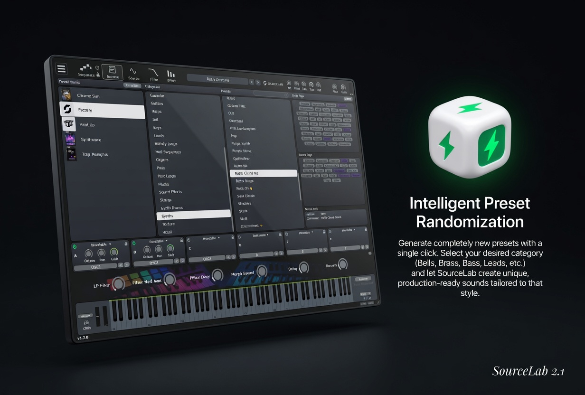Select the Guitars category
Viewport: 585px width, 395px height.
pyautogui.click(x=157, y=103)
